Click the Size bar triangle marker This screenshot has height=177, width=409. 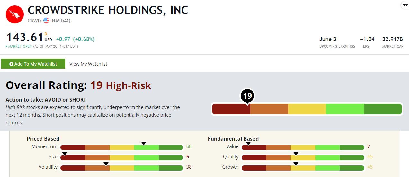64,154
